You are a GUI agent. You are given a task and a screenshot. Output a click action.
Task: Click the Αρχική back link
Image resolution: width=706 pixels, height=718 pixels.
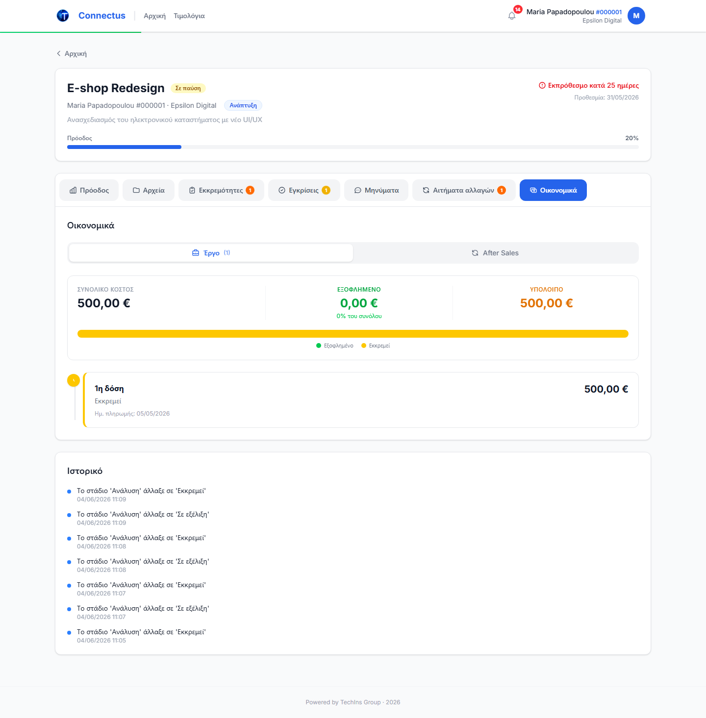pyautogui.click(x=72, y=53)
